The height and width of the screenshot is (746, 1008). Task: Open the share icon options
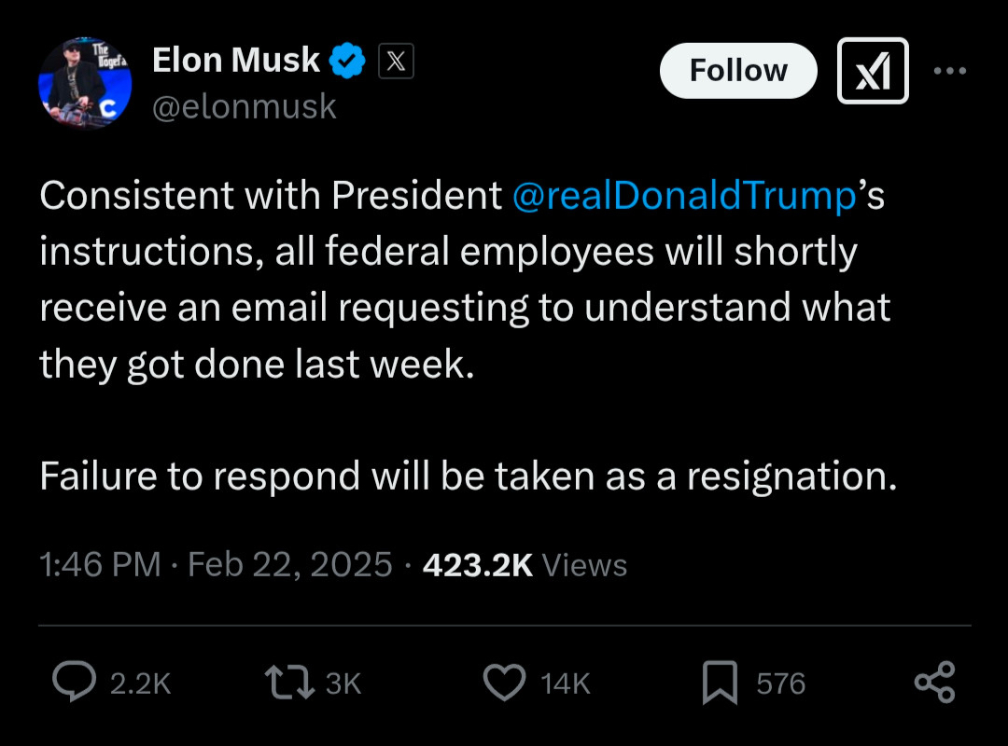point(934,682)
